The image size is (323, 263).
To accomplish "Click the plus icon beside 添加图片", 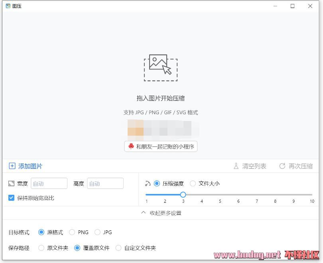I will [12, 166].
